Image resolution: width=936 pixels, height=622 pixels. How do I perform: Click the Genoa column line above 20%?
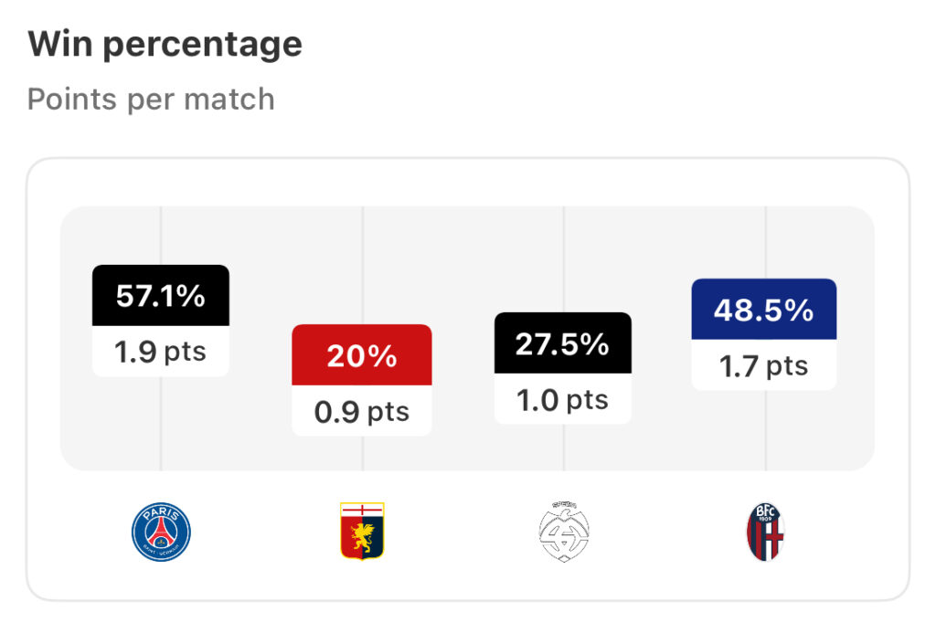pos(362,266)
